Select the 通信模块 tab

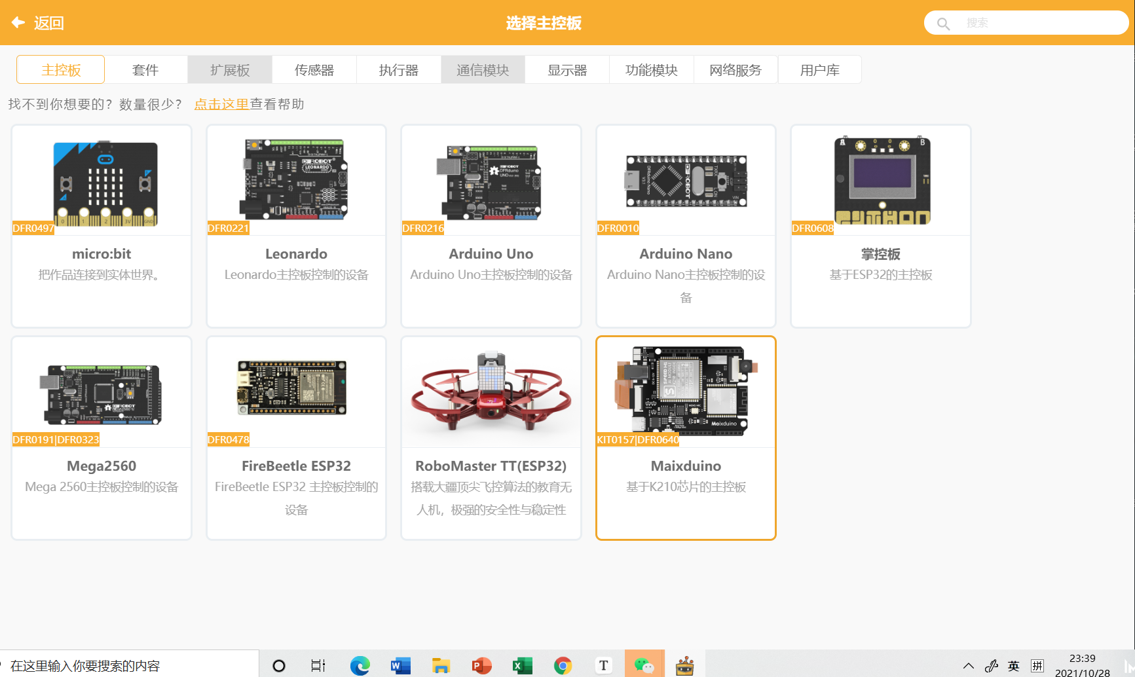[x=483, y=69]
